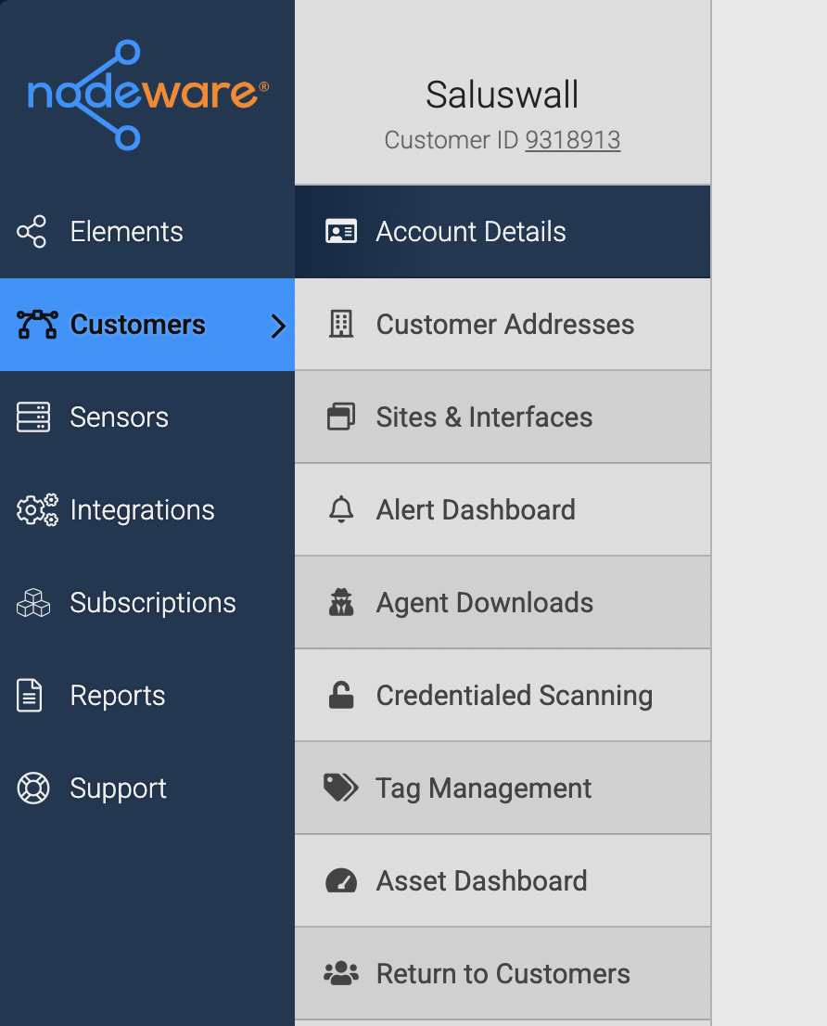Open the Elements section

[147, 232]
